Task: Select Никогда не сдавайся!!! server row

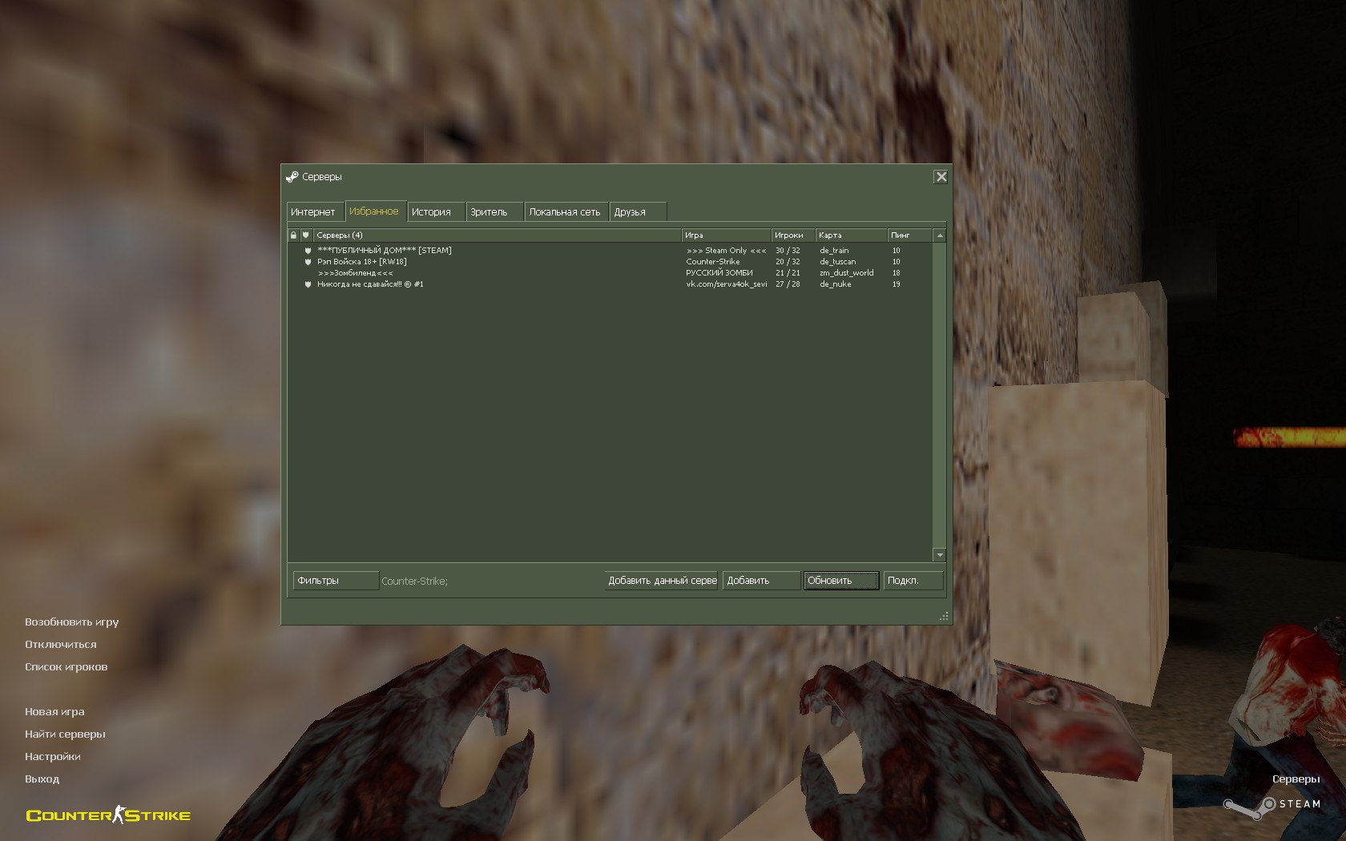Action: tap(611, 284)
